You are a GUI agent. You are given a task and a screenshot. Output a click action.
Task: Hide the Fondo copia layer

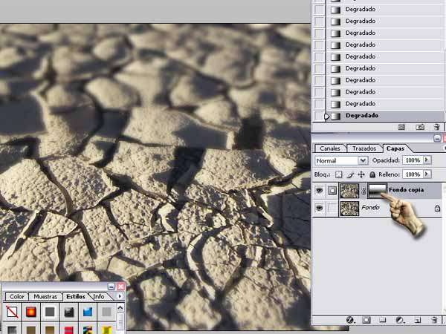pyautogui.click(x=319, y=191)
